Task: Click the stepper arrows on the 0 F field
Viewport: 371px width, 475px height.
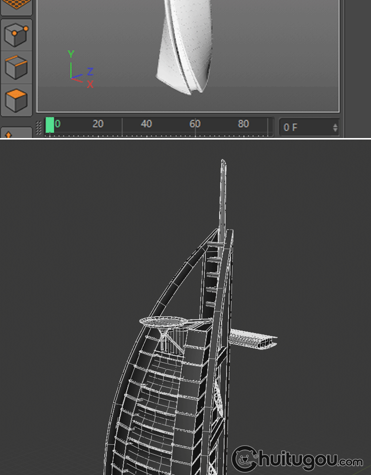Action: tap(335, 128)
